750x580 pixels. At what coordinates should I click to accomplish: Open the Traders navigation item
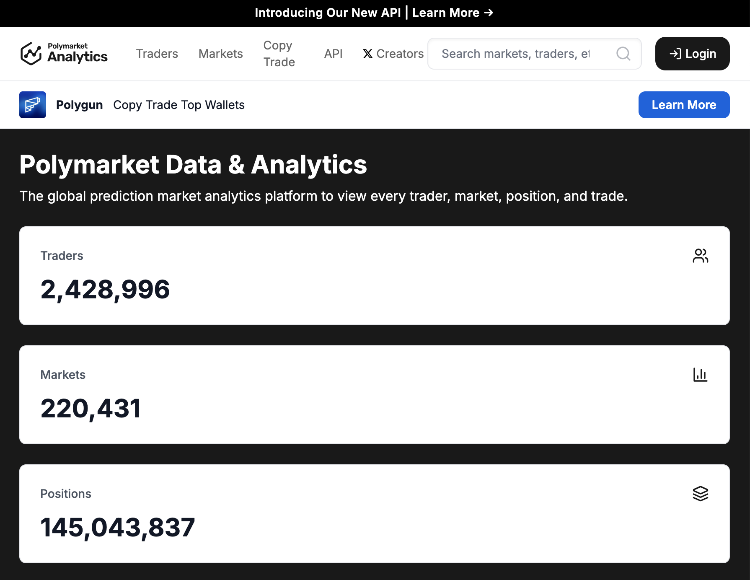click(157, 54)
